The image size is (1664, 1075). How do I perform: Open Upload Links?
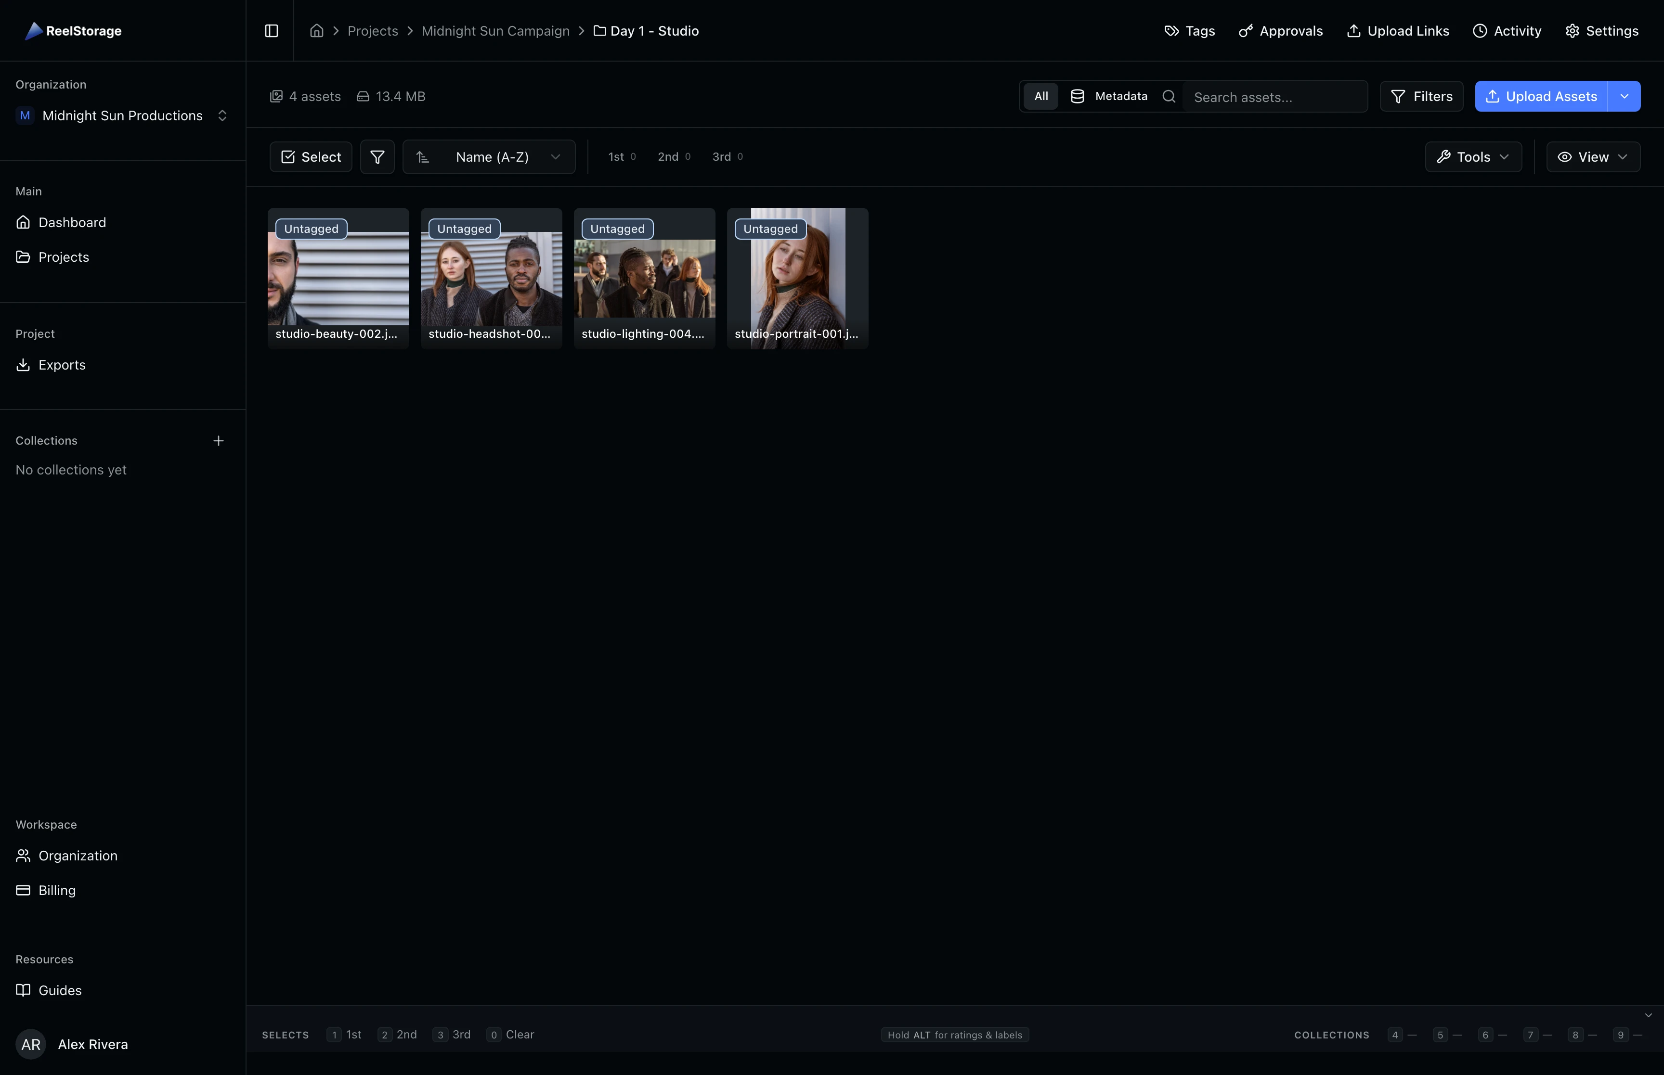(1397, 31)
